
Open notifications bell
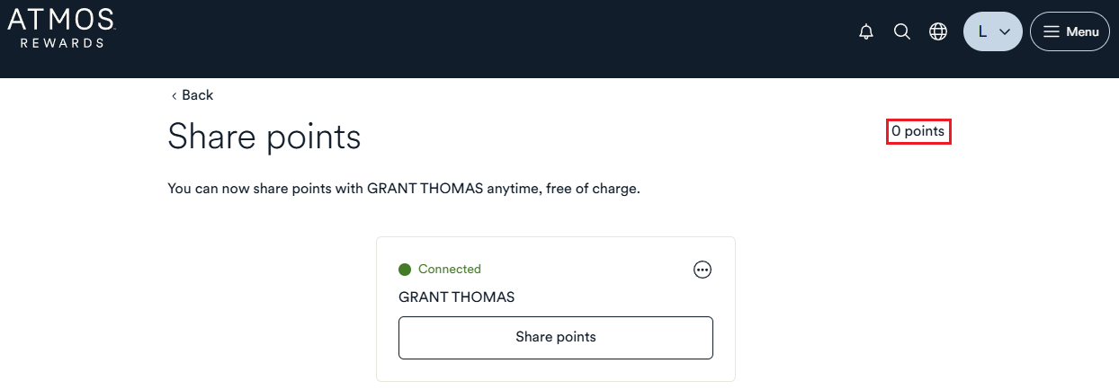coord(866,32)
